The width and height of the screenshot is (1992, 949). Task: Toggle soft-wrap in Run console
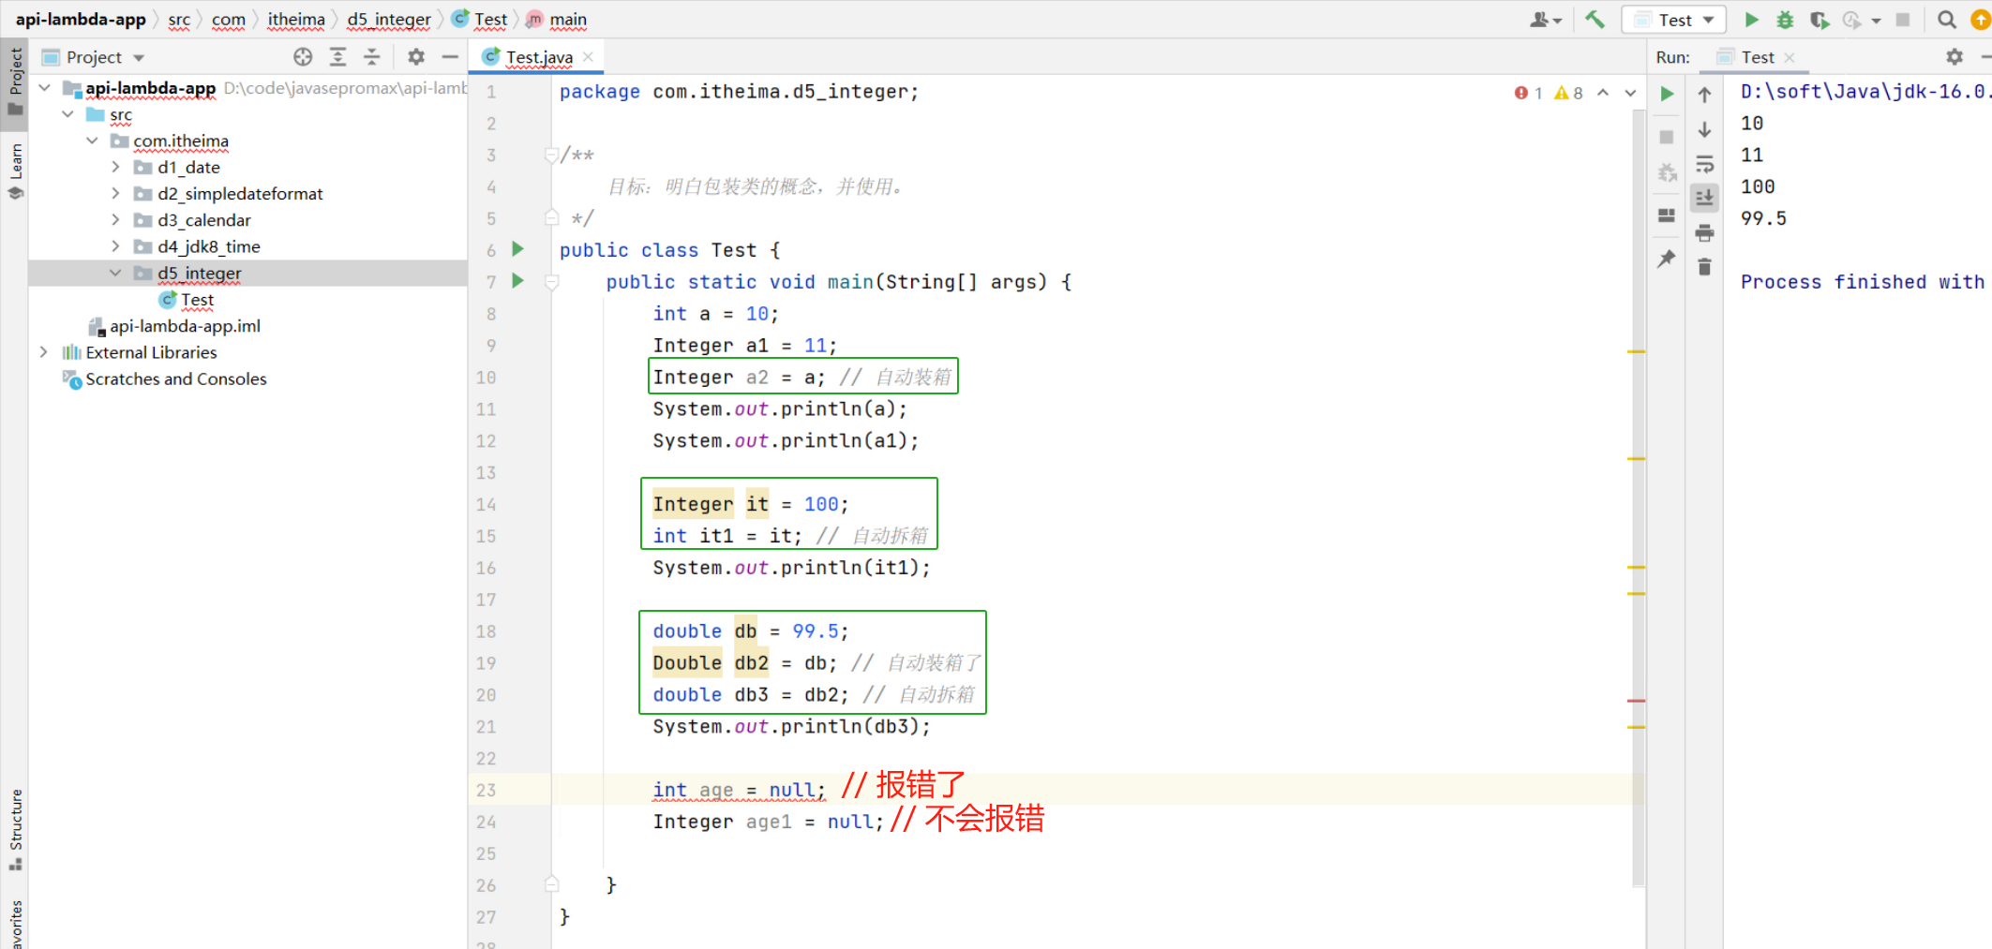pos(1705,164)
